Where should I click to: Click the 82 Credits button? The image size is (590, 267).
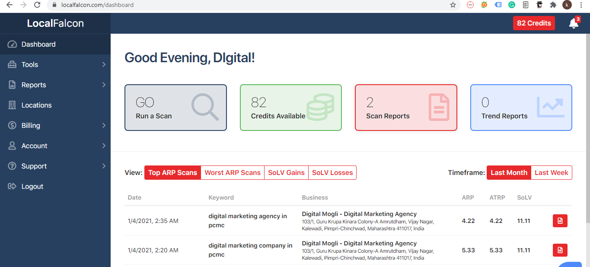coord(534,23)
